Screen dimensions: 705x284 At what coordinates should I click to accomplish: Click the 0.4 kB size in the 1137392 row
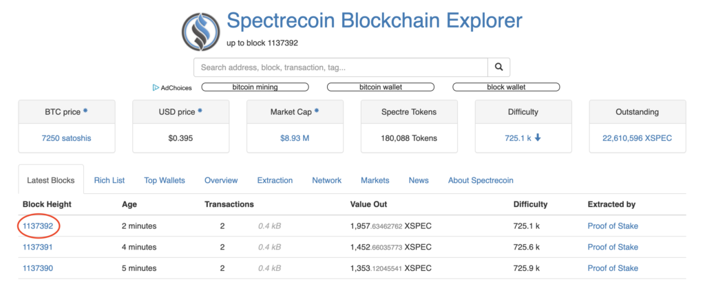270,226
